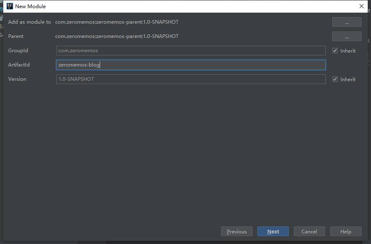Click into the ArtifactId field with zeromemos-blog
The width and height of the screenshot is (371, 244).
tap(190, 65)
